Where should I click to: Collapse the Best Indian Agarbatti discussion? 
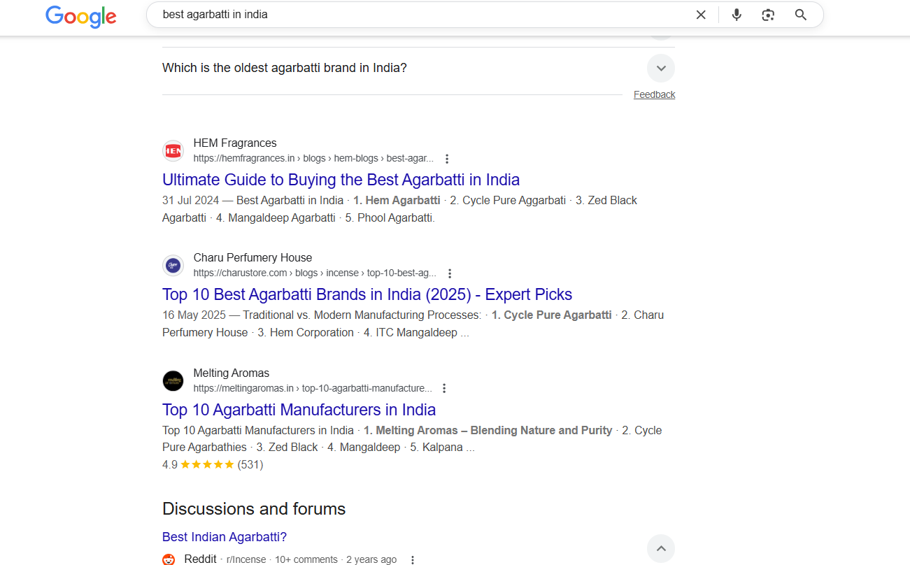(661, 549)
